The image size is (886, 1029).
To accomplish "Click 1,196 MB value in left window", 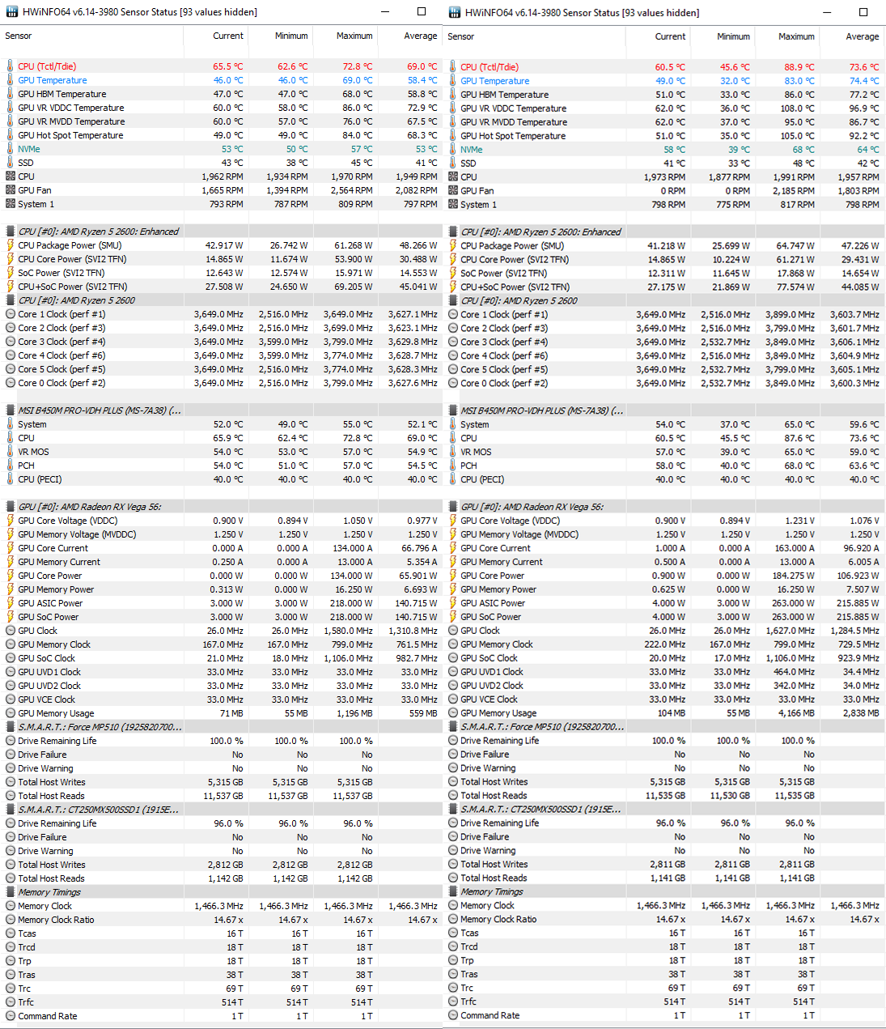I will 354,713.
